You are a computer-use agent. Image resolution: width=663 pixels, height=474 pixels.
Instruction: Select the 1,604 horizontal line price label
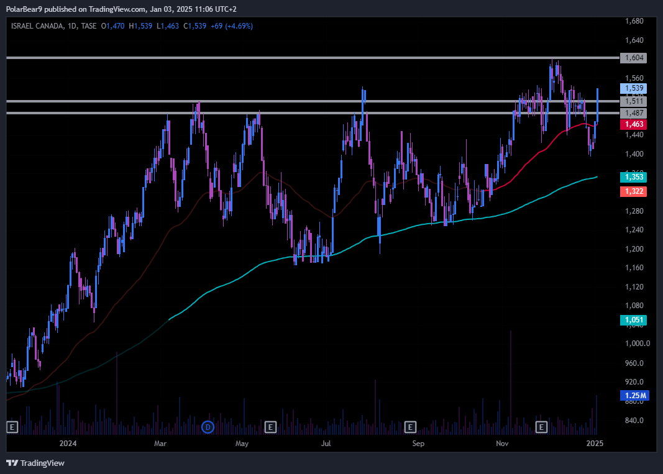click(633, 58)
